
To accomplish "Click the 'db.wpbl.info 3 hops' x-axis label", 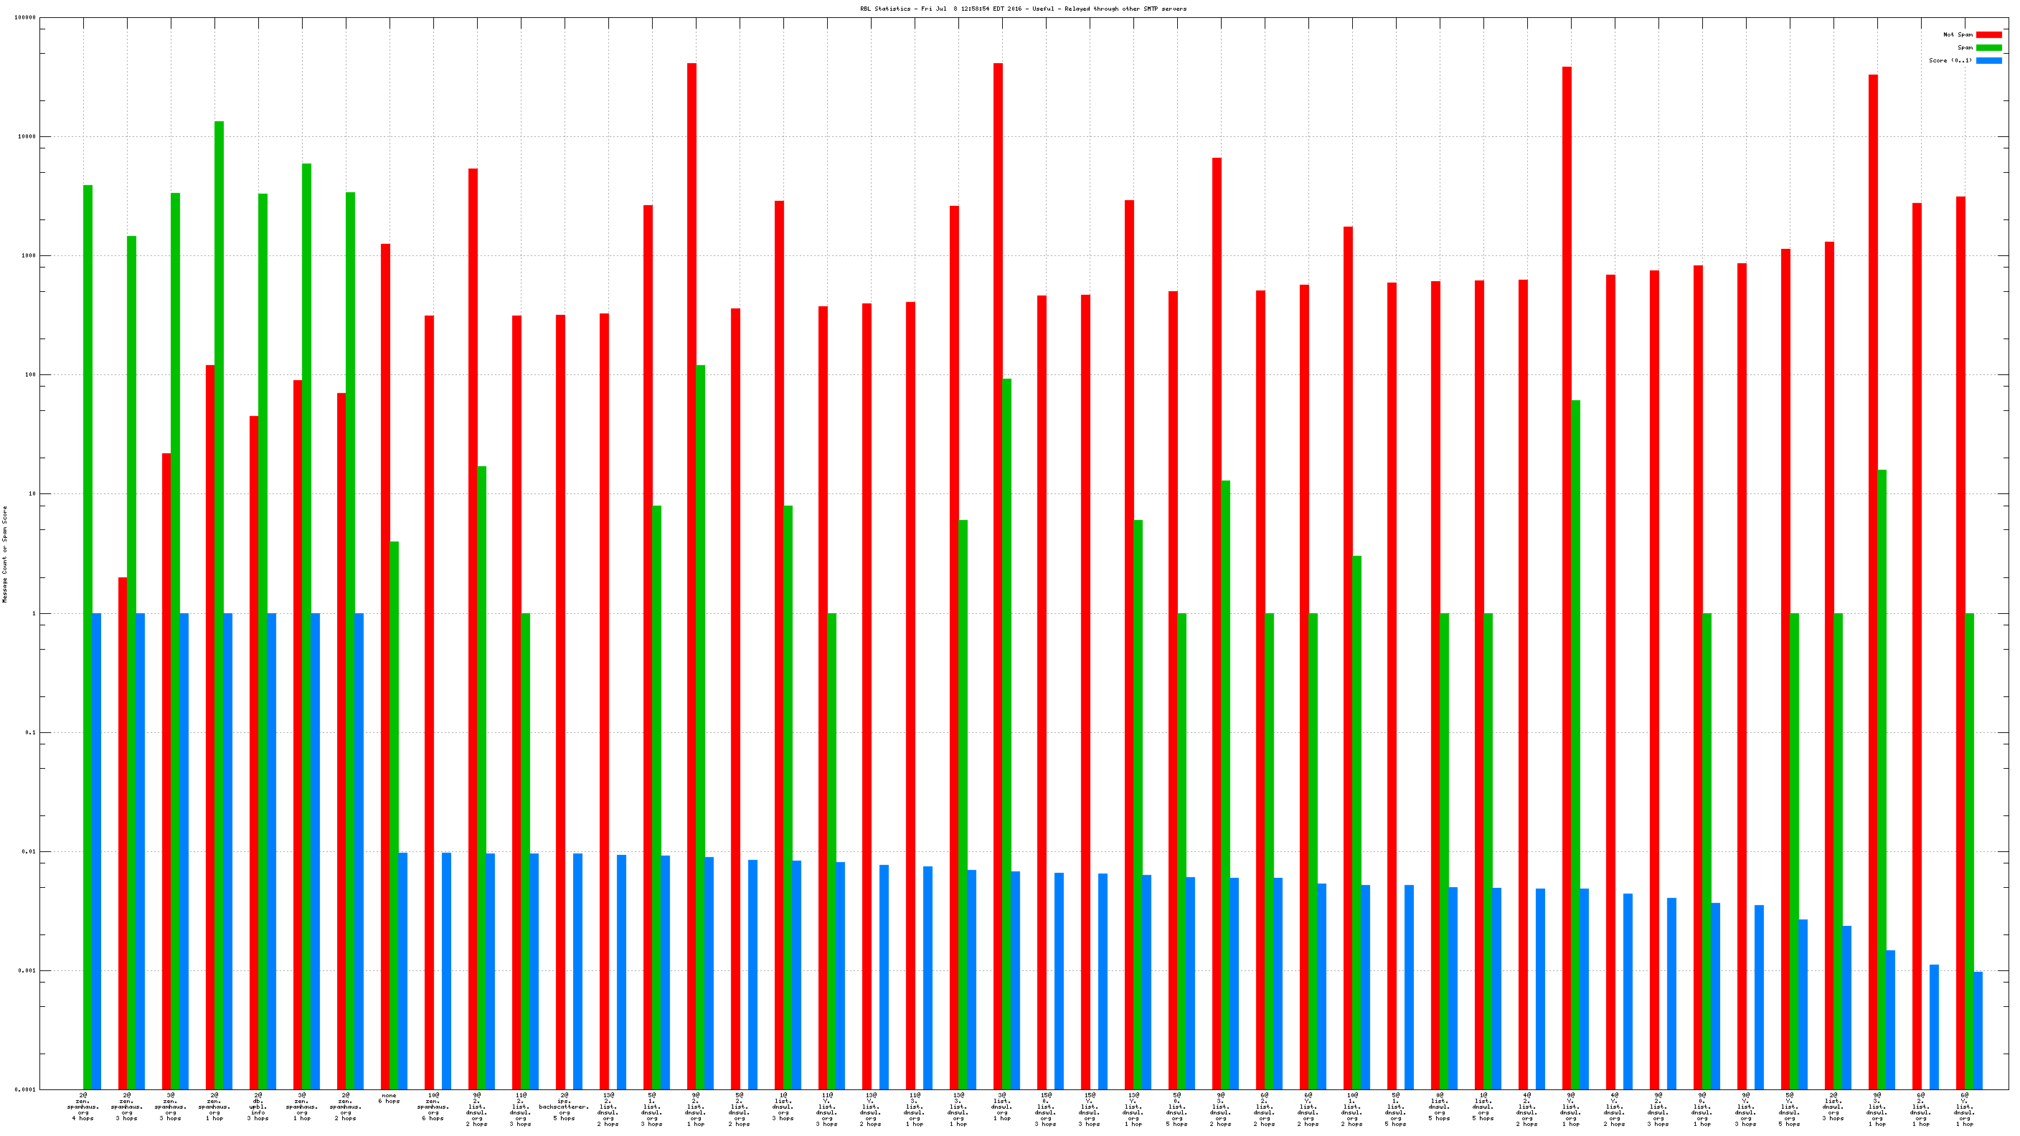I will (258, 1106).
